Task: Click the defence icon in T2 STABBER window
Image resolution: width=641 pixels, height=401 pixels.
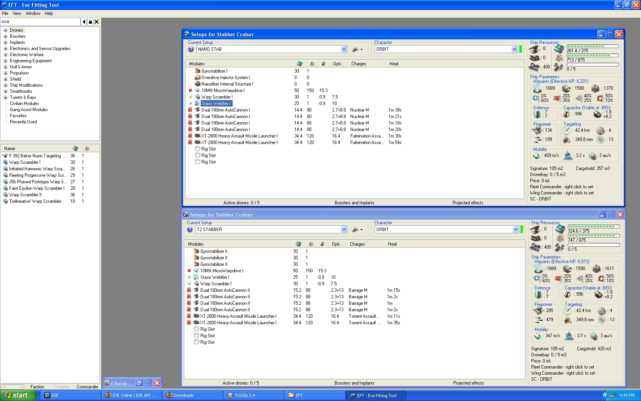Action: pos(538,294)
